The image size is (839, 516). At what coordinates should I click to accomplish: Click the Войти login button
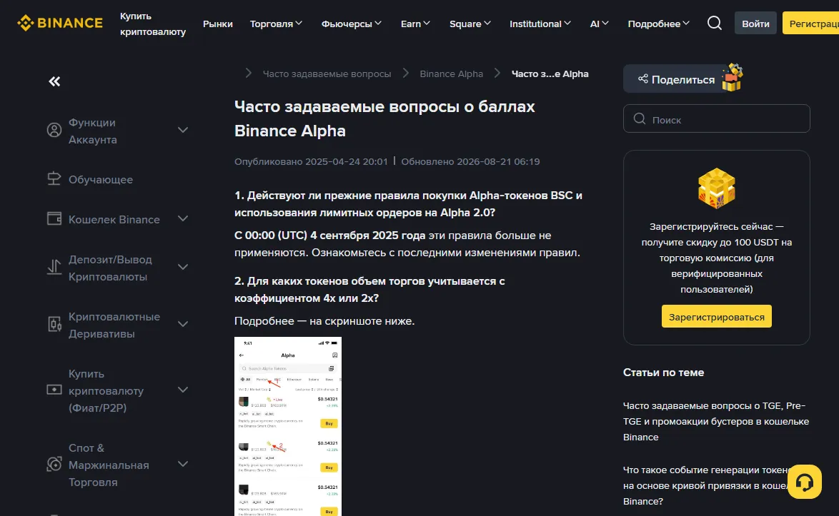point(755,24)
